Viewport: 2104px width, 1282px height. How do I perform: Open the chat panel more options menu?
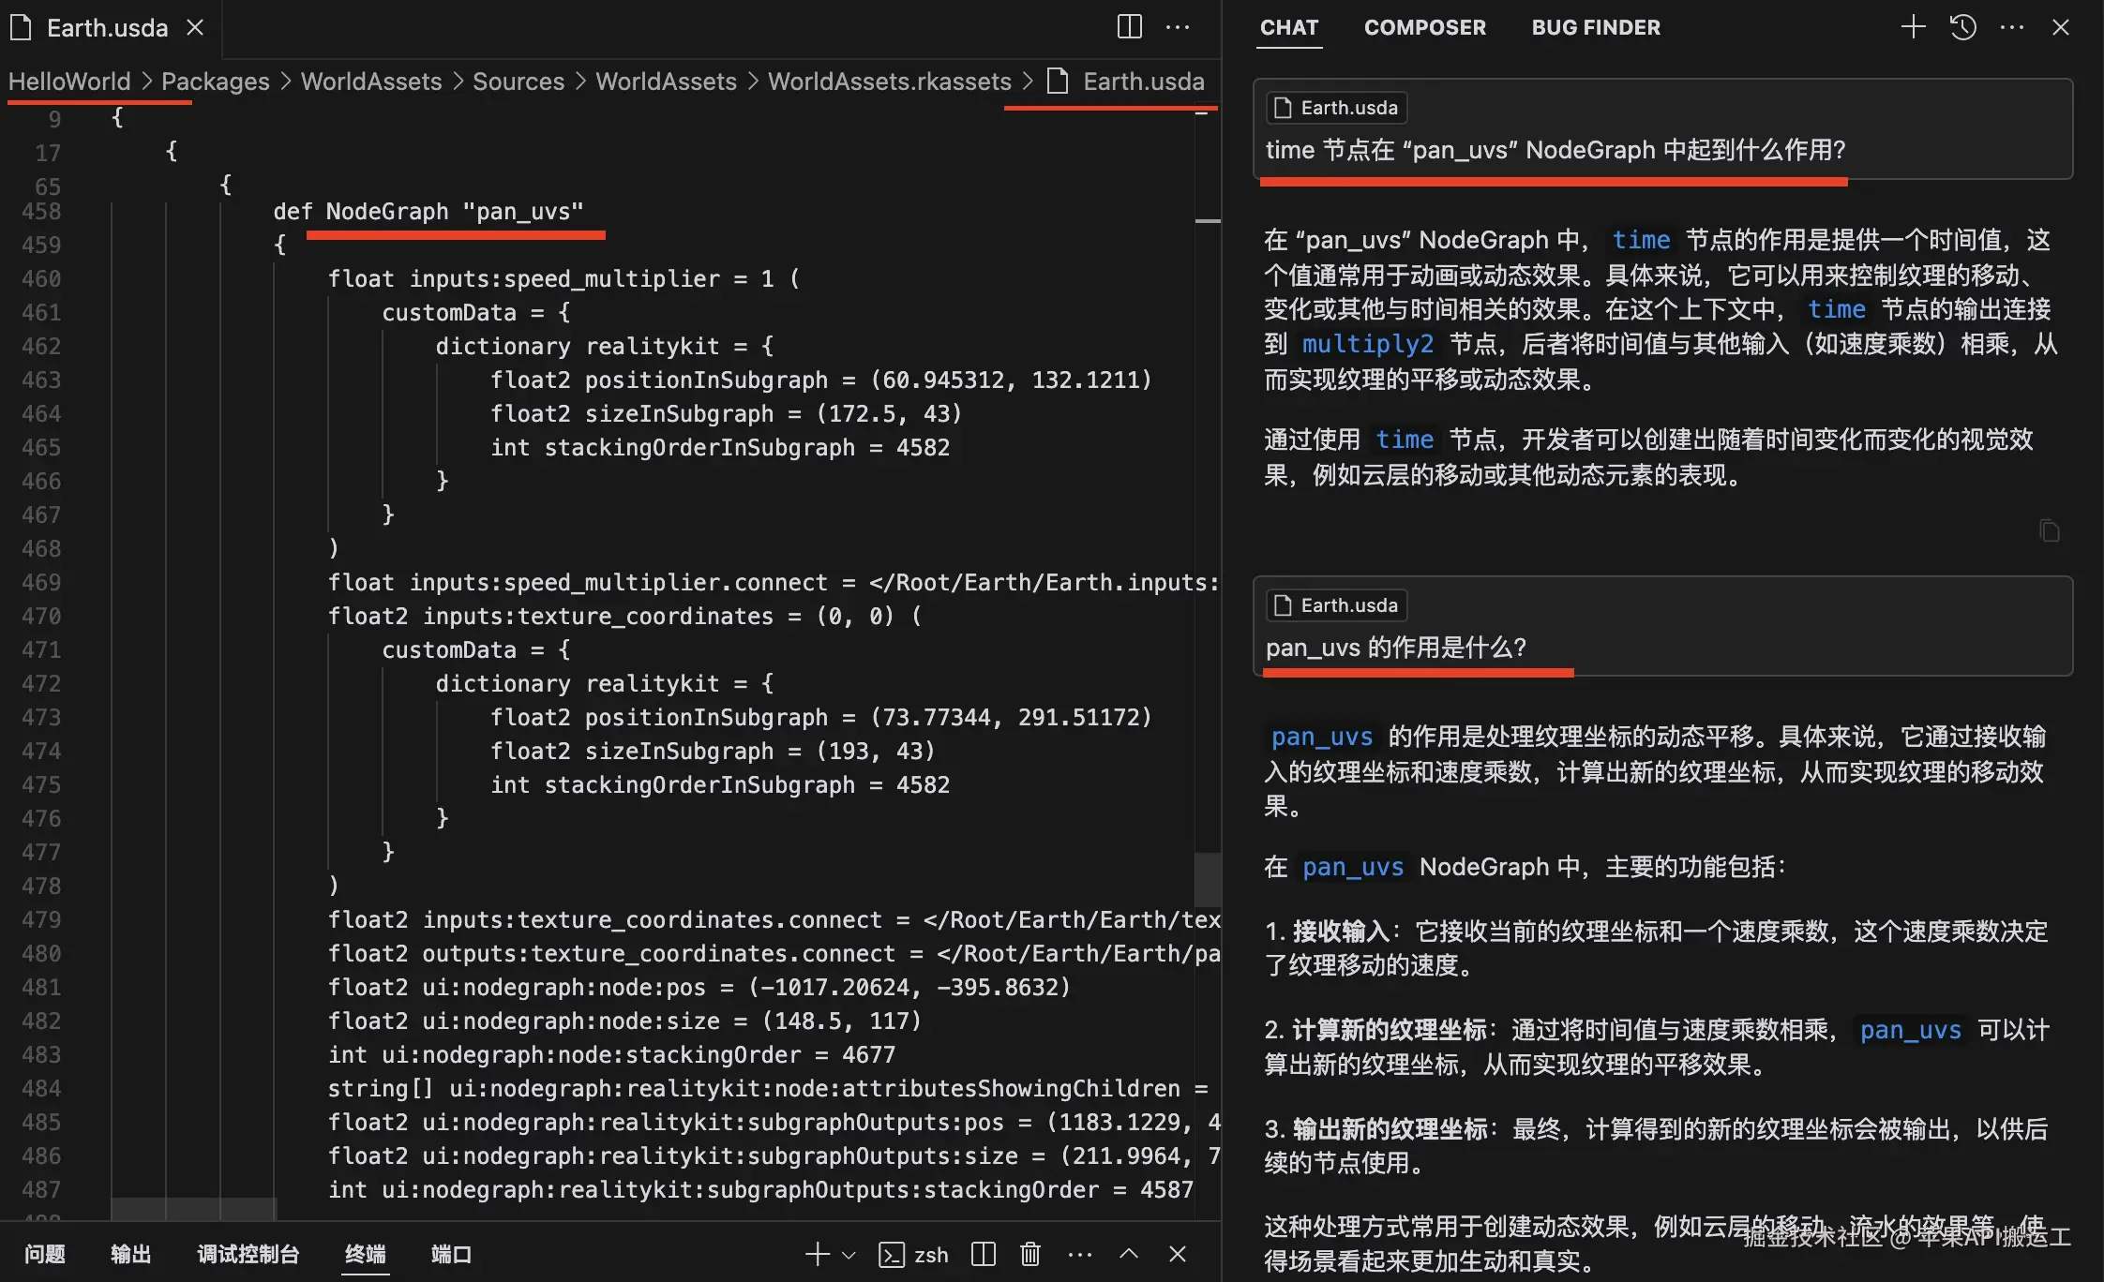(2011, 27)
